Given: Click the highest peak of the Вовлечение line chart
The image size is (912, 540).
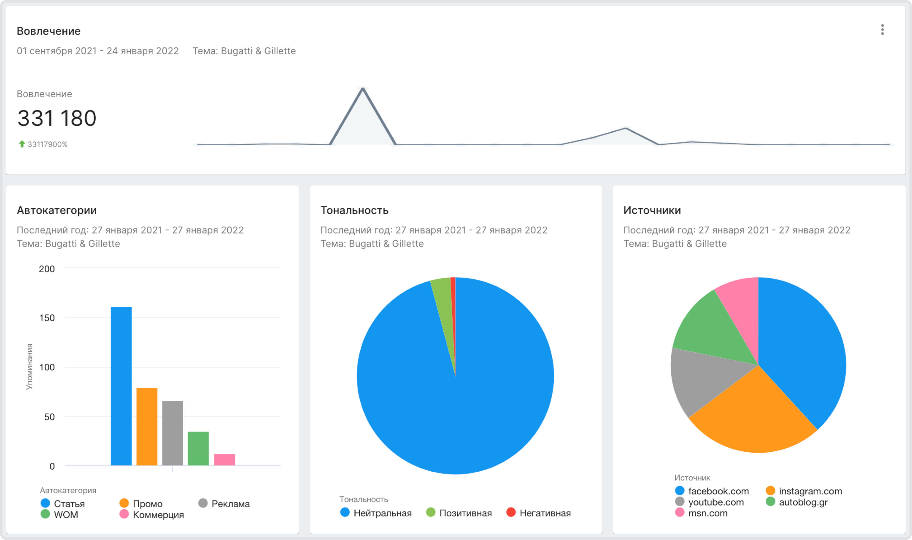Looking at the screenshot, I should tap(363, 89).
